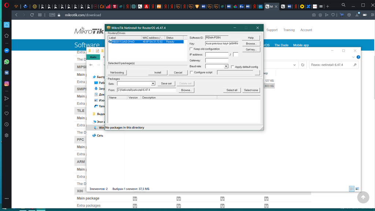
Task: Open VK in Opera sidebar
Action: (7, 73)
